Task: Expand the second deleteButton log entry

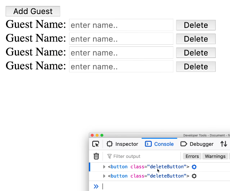Action: [104, 176]
